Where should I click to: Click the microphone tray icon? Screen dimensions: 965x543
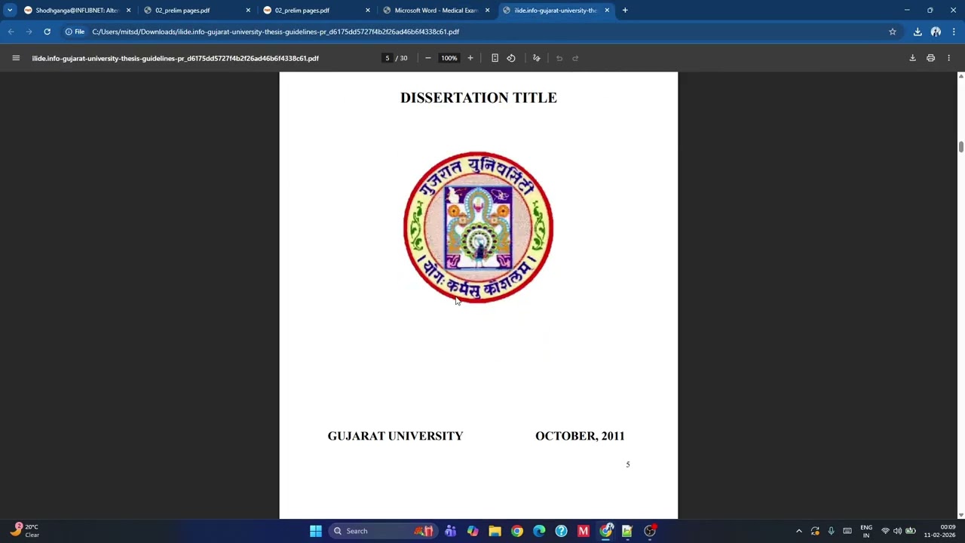click(832, 531)
